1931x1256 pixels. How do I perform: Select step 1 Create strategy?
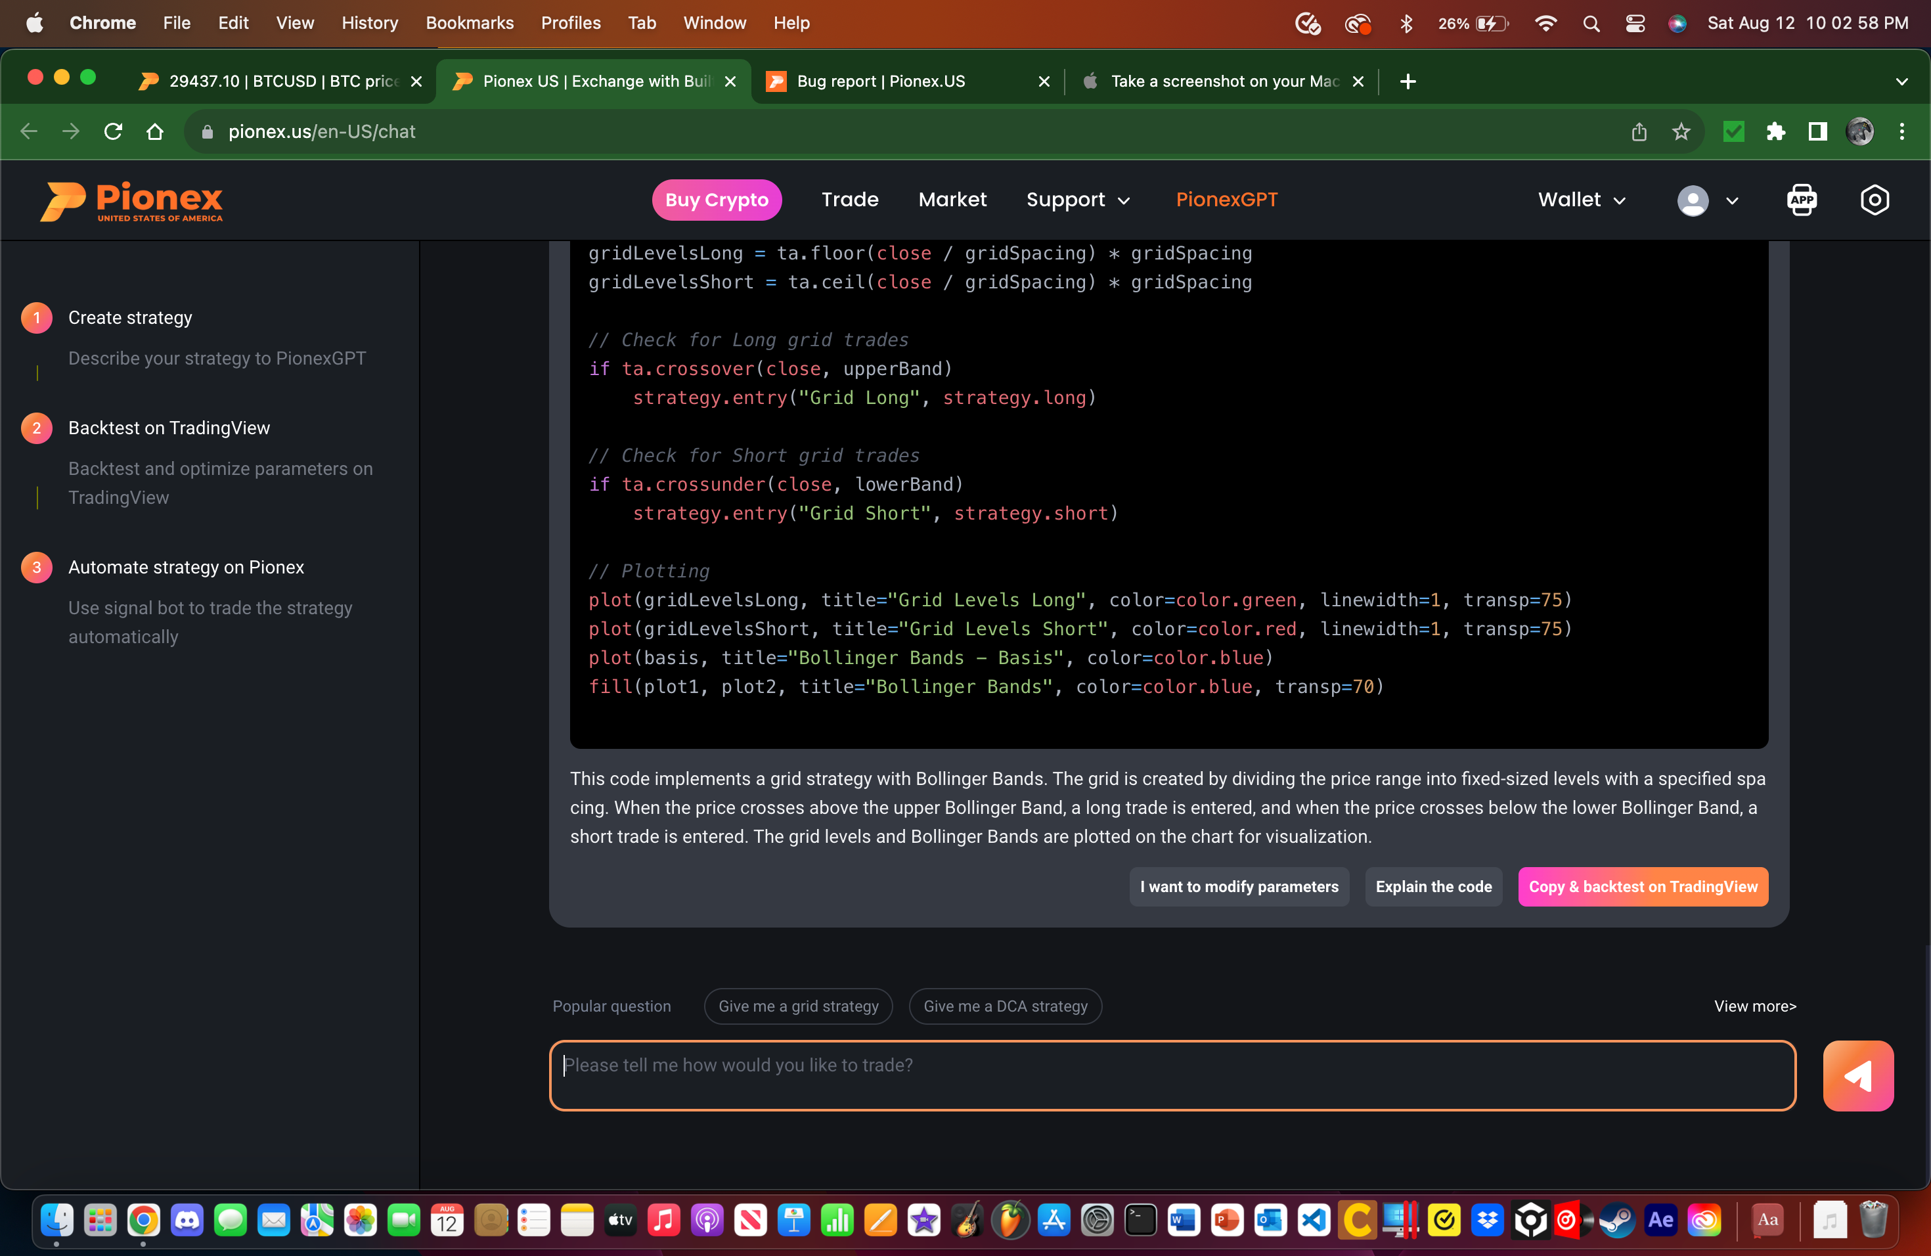130,318
